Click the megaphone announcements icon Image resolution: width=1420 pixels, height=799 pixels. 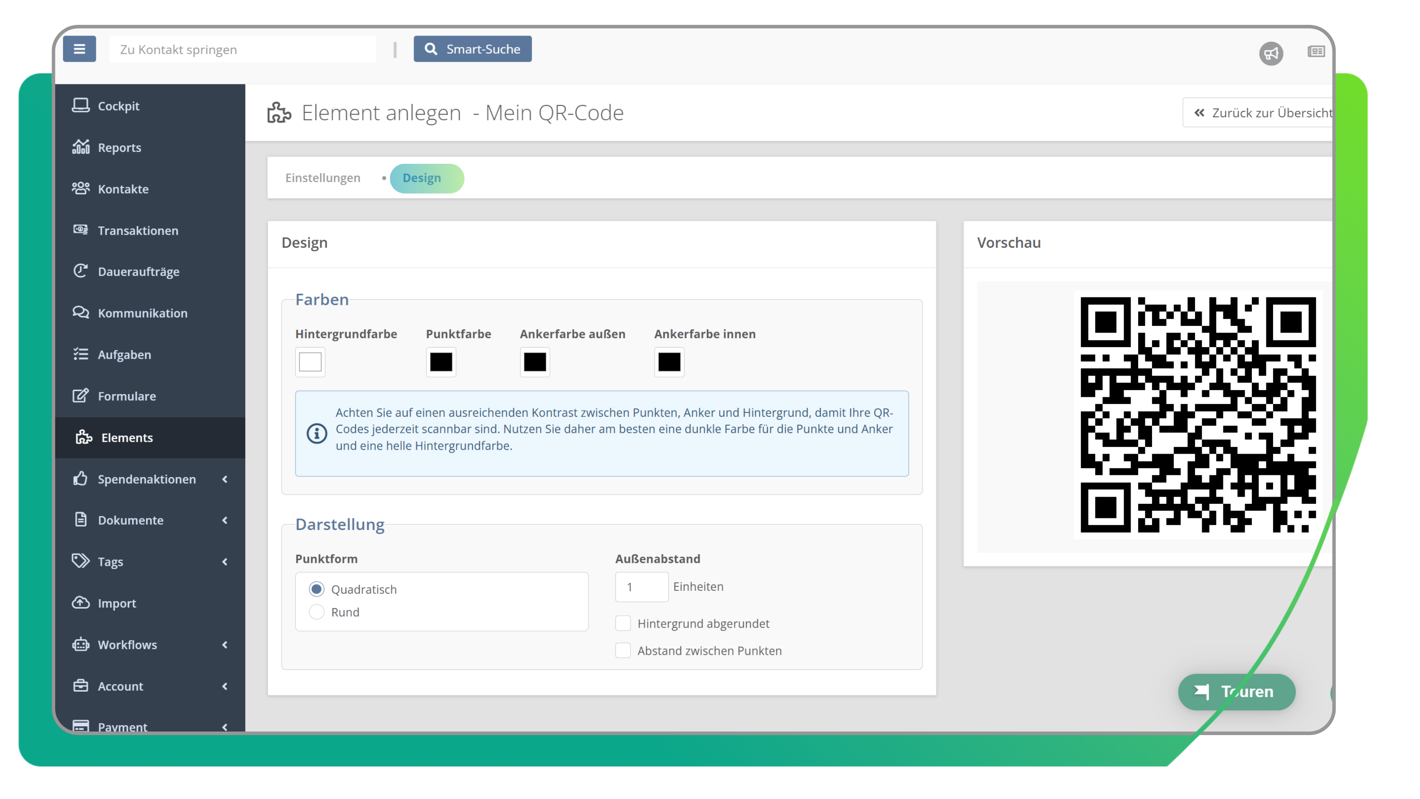1272,52
